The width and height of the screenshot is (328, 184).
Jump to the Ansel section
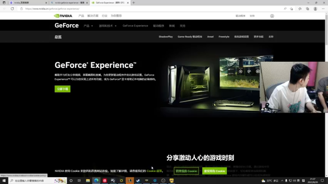coord(210,37)
